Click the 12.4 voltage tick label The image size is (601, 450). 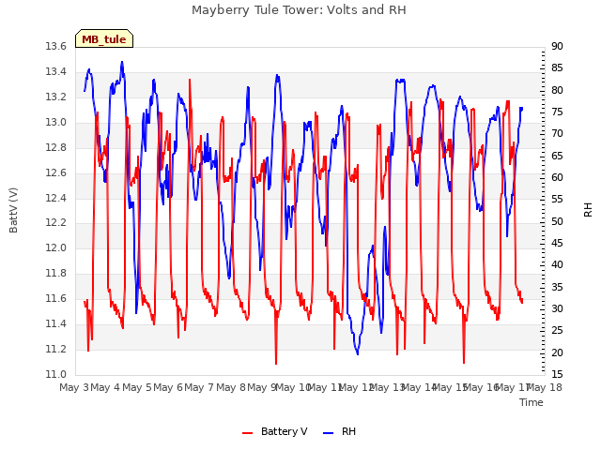[x=55, y=198]
